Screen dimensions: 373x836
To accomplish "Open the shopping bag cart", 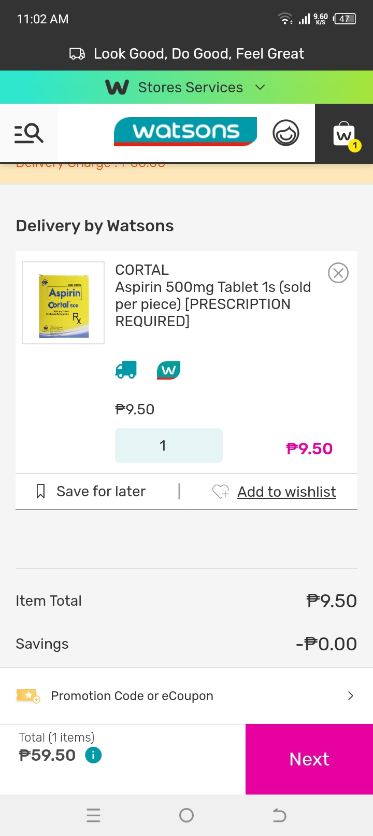I will coord(345,134).
